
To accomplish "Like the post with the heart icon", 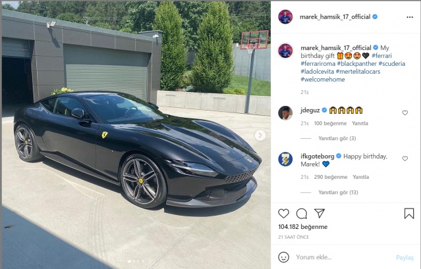I will click(283, 214).
